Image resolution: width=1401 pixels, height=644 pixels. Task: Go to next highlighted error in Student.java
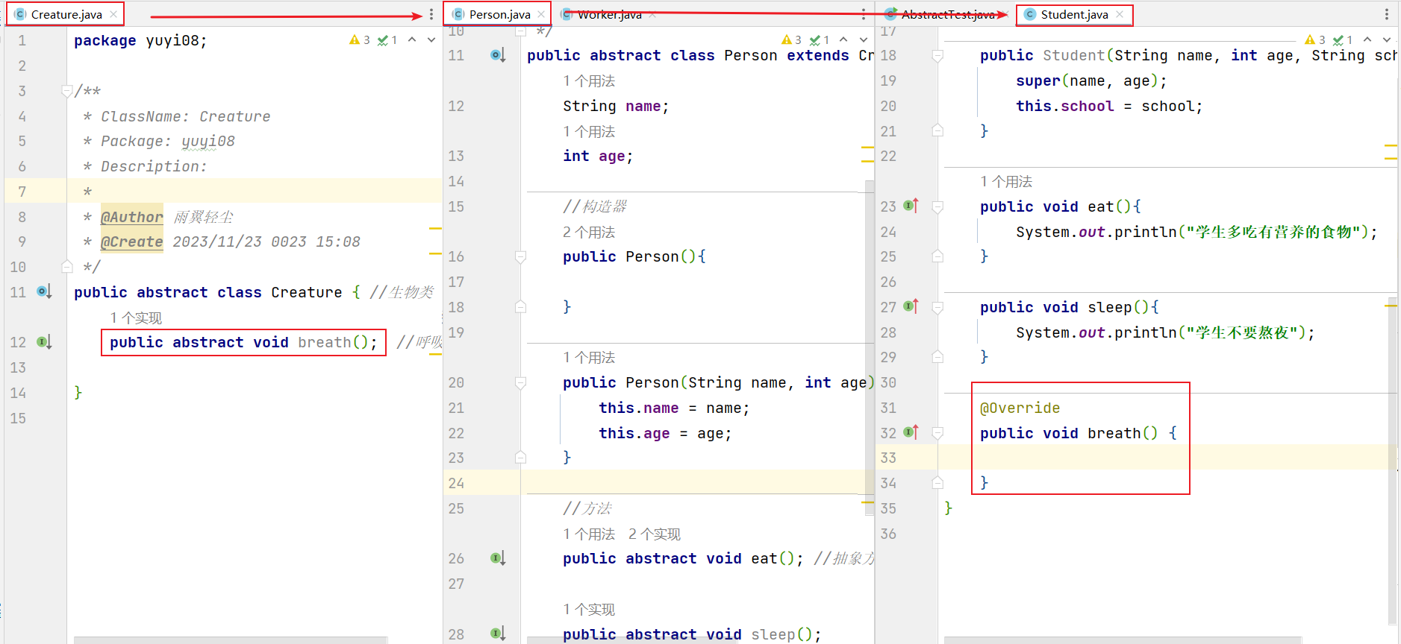click(x=1387, y=40)
